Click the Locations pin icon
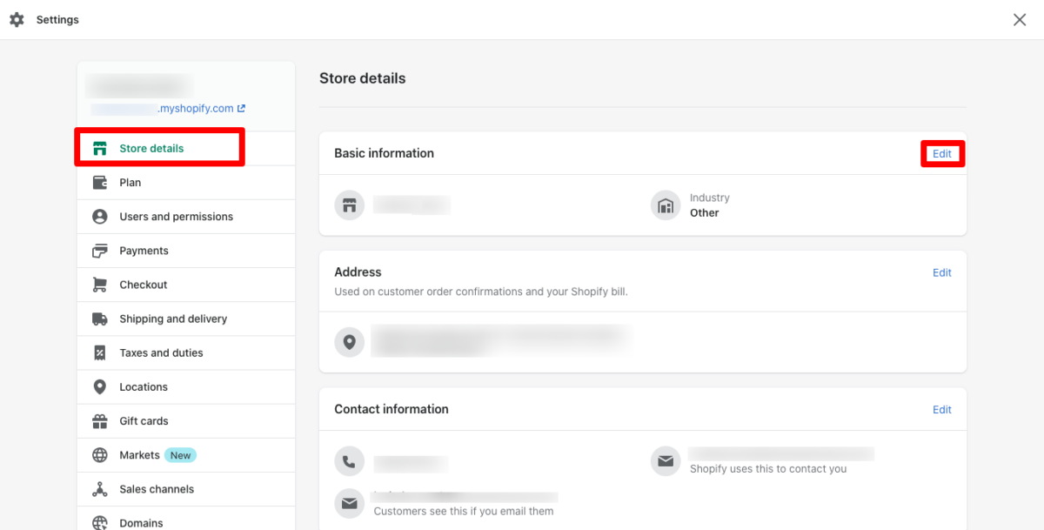 tap(100, 386)
